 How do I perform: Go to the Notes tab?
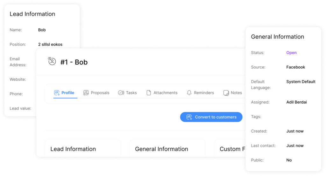click(x=236, y=93)
